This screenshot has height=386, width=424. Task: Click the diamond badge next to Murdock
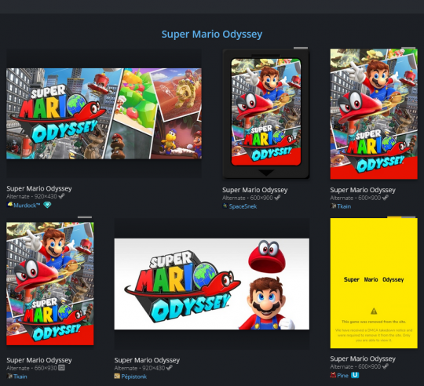pyautogui.click(x=47, y=205)
